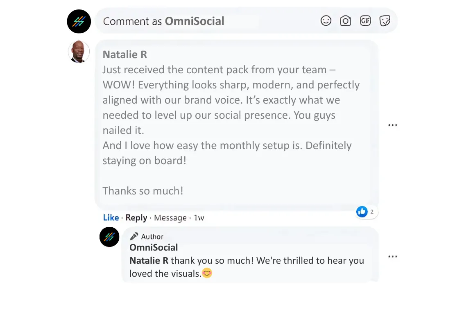Click the '1w' comment timestamp
The width and height of the screenshot is (473, 312).
point(199,218)
